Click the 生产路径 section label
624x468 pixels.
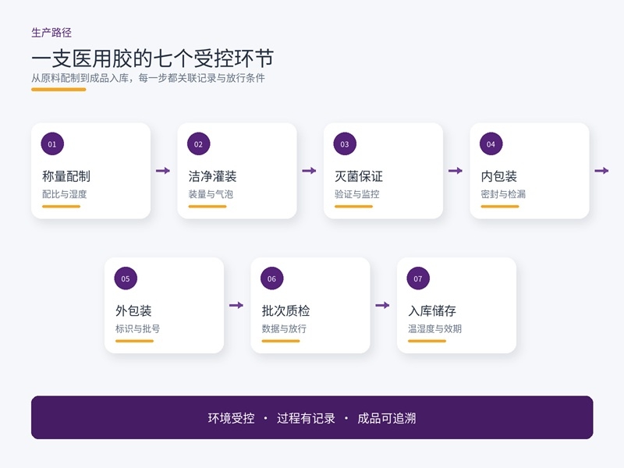[51, 33]
